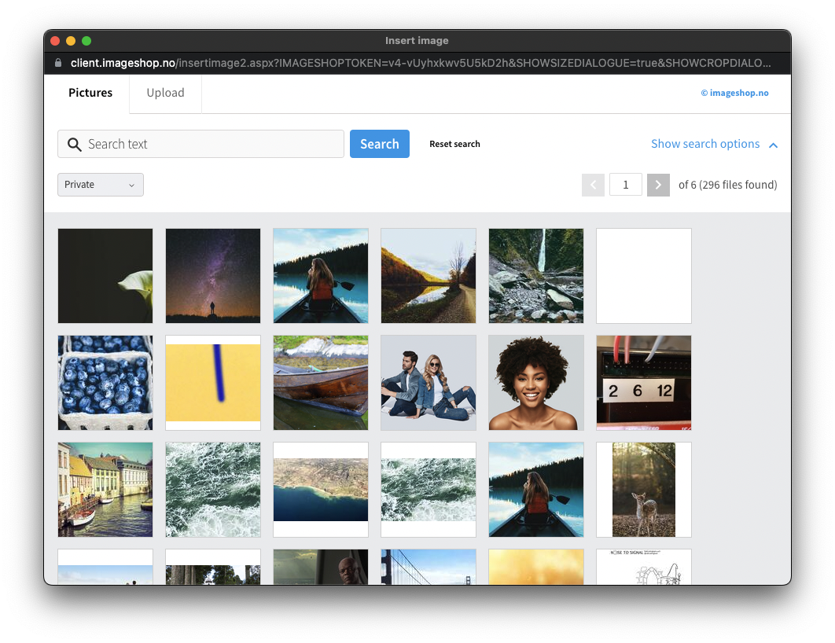
Task: Go to previous page arrow
Action: [x=593, y=185]
